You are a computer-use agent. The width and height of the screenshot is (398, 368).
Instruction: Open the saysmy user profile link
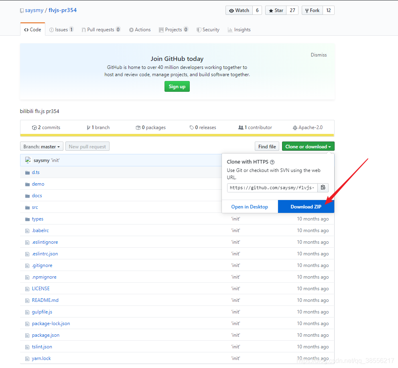[x=34, y=10]
